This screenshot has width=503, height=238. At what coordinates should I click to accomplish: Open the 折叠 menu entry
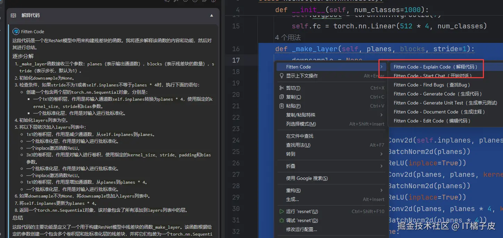pyautogui.click(x=331, y=166)
